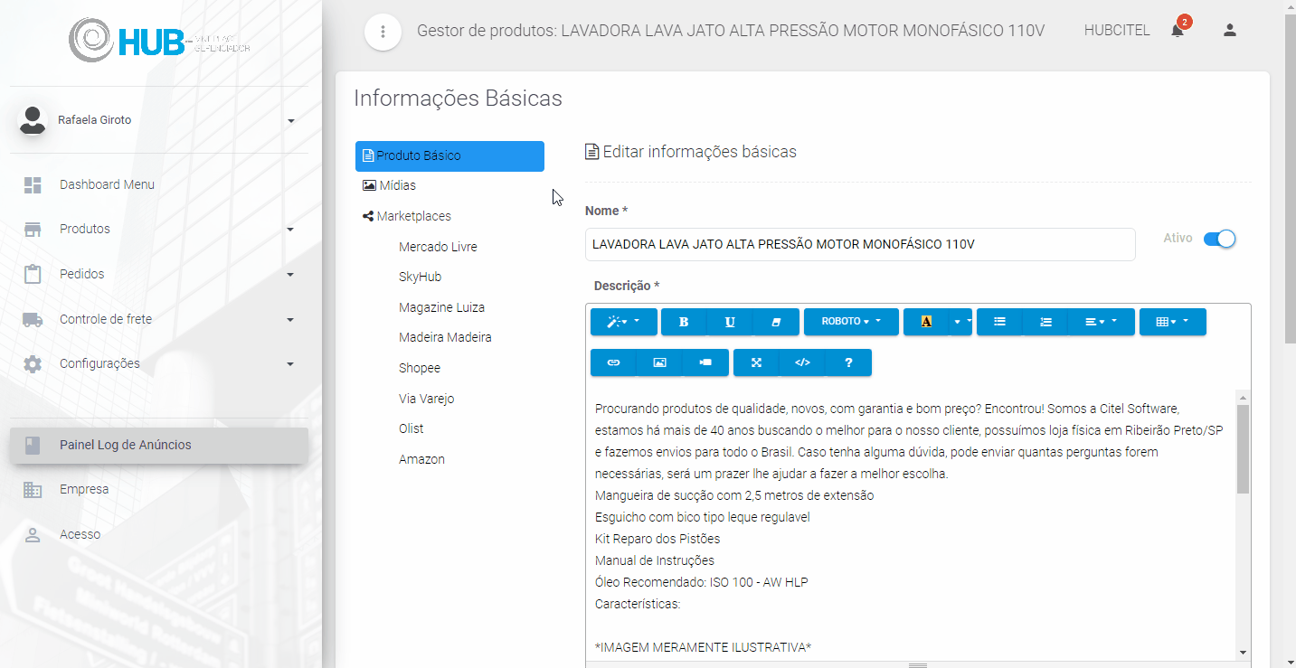Image resolution: width=1296 pixels, height=668 pixels.
Task: Click the insert link button
Action: click(x=613, y=362)
